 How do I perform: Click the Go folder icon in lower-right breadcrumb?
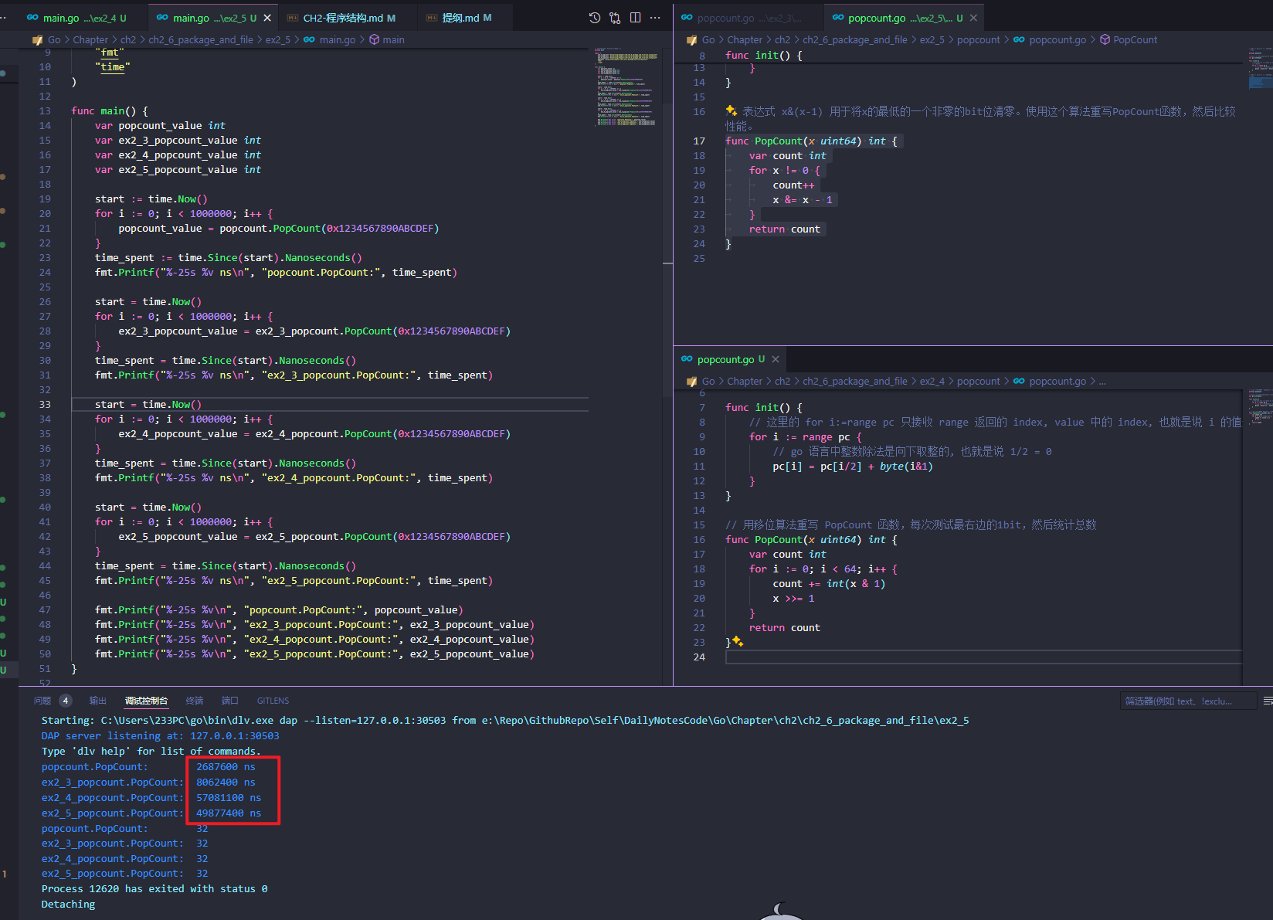691,381
